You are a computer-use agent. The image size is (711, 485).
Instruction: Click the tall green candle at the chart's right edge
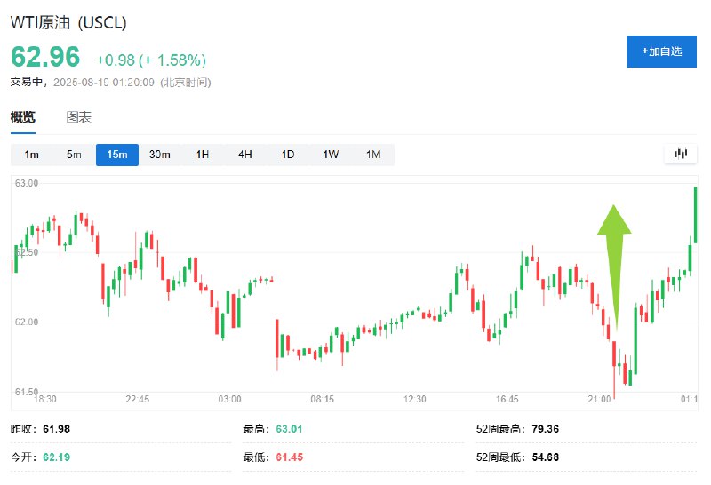tap(695, 215)
